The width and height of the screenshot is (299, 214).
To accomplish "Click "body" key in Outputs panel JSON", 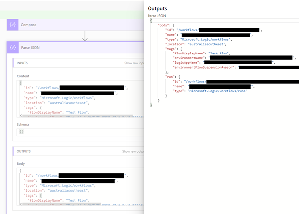I will click(x=163, y=25).
